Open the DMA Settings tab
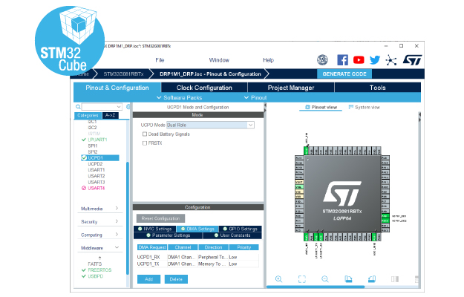464x297 pixels. (x=197, y=229)
